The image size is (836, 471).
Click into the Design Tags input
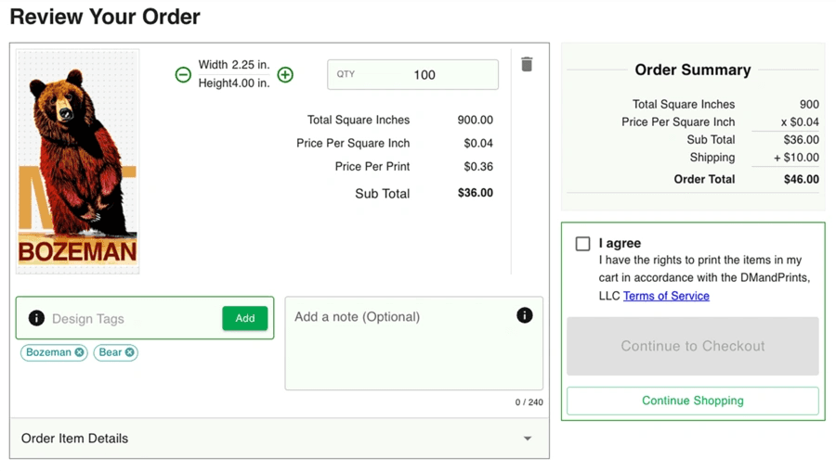point(130,318)
